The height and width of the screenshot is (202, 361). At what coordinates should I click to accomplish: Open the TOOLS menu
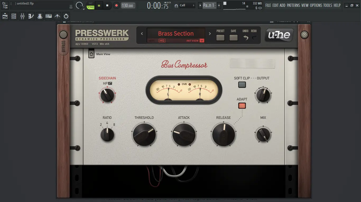328,5
